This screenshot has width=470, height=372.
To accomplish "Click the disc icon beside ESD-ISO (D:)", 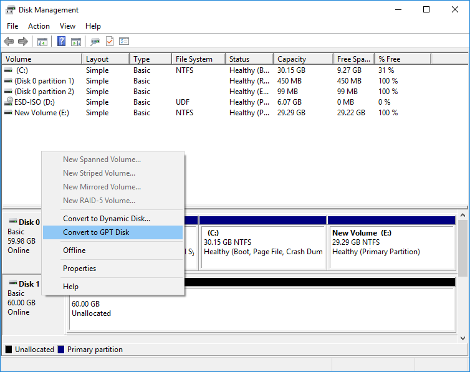I will 8,102.
